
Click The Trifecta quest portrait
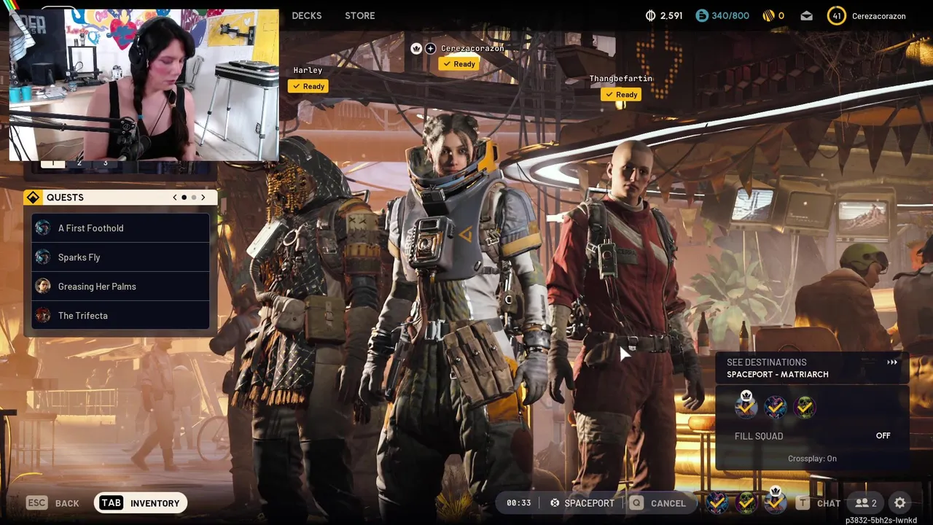pos(43,316)
